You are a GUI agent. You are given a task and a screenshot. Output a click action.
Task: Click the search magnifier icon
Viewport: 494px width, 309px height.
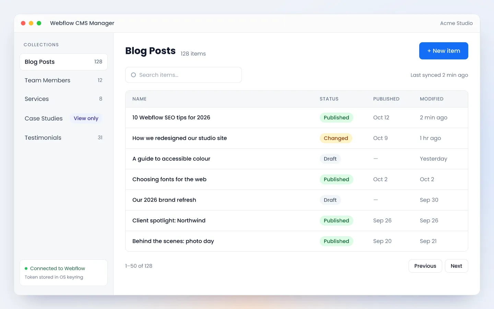(133, 75)
